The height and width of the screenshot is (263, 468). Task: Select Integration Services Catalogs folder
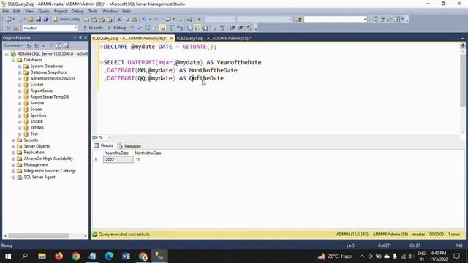pyautogui.click(x=50, y=171)
